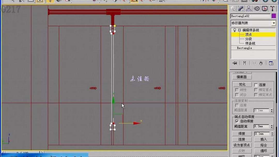Delete the modifier using the trash icon

click(x=261, y=63)
